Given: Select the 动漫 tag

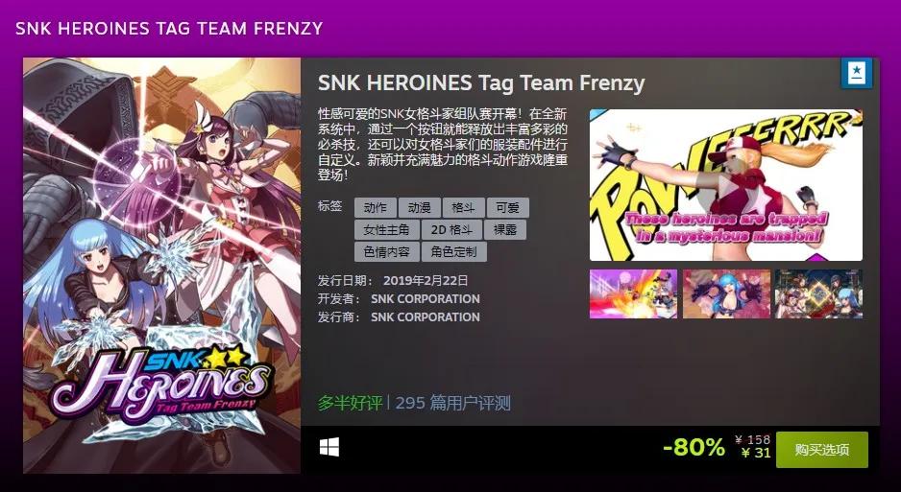Looking at the screenshot, I should coord(420,207).
